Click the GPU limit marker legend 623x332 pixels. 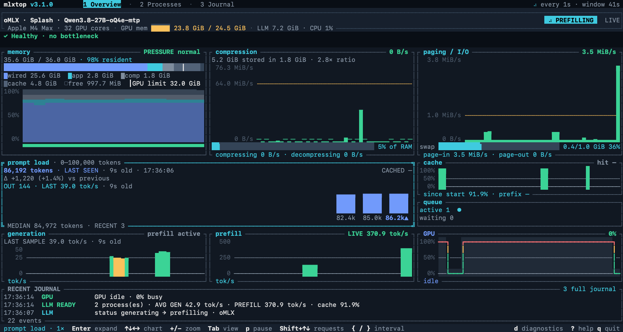[x=165, y=84]
